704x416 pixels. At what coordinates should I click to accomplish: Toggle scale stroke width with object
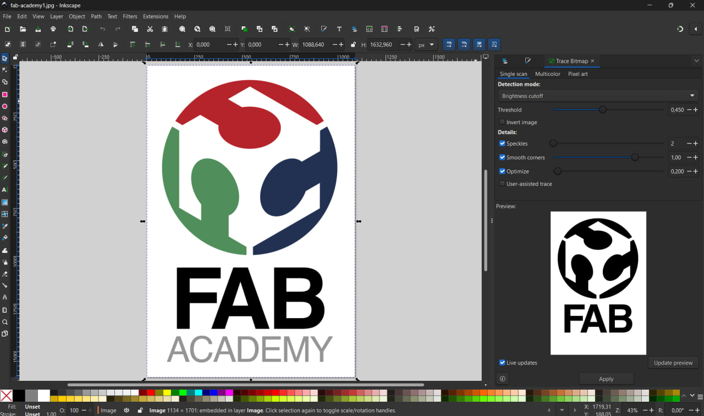(x=449, y=45)
